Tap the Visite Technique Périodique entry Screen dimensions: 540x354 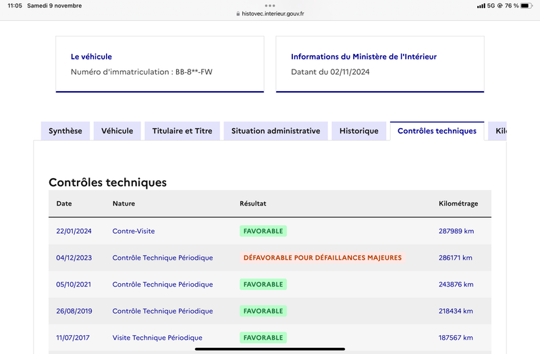[x=157, y=338]
